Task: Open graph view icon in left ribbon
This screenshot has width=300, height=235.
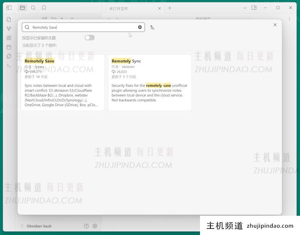Action: tap(9, 28)
